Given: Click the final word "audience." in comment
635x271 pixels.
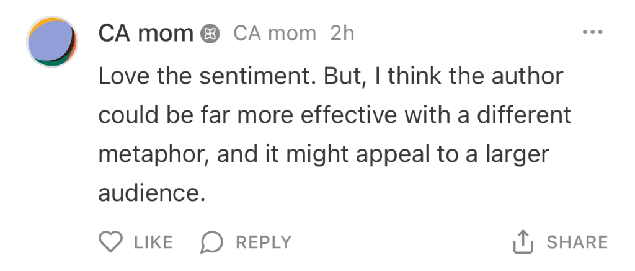Looking at the screenshot, I should click(151, 194).
